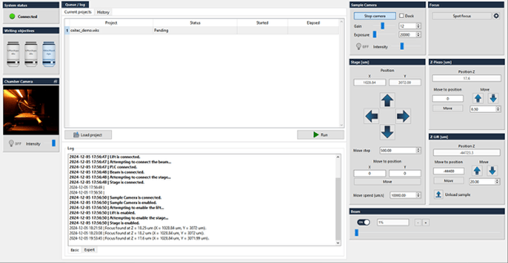Adjust Z Lift move step stepper
The height and width of the screenshot is (263, 508).
[x=498, y=182]
